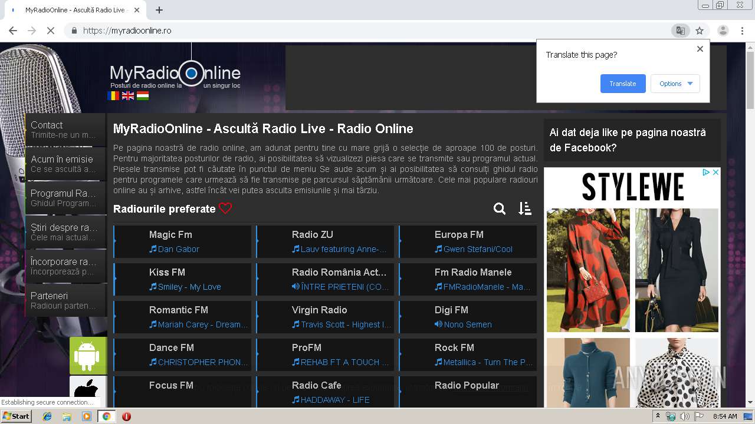This screenshot has height=424, width=755.
Task: Play the Fm Radio Manele station
Action: [468, 279]
